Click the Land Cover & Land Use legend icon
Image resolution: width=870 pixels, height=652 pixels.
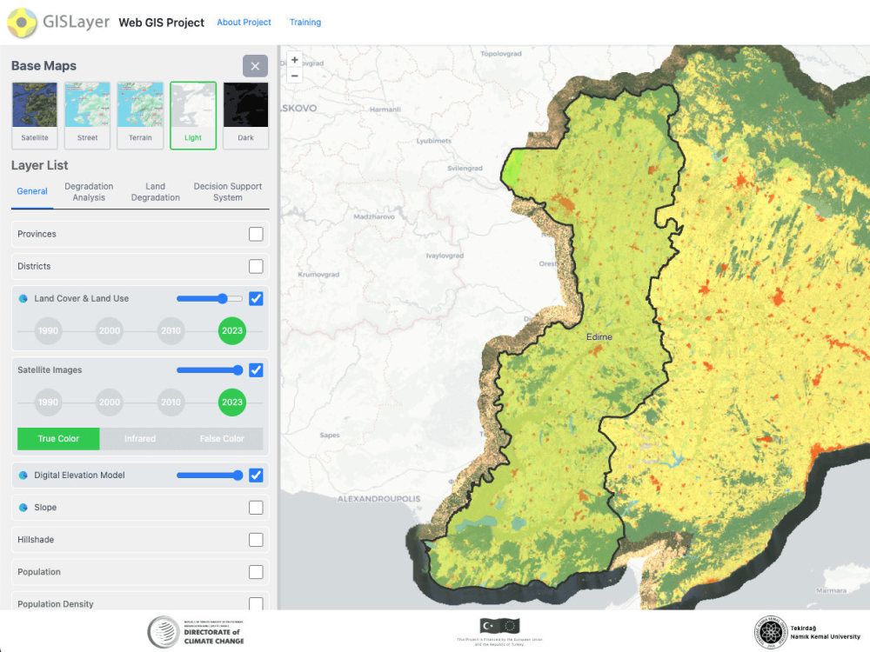23,298
